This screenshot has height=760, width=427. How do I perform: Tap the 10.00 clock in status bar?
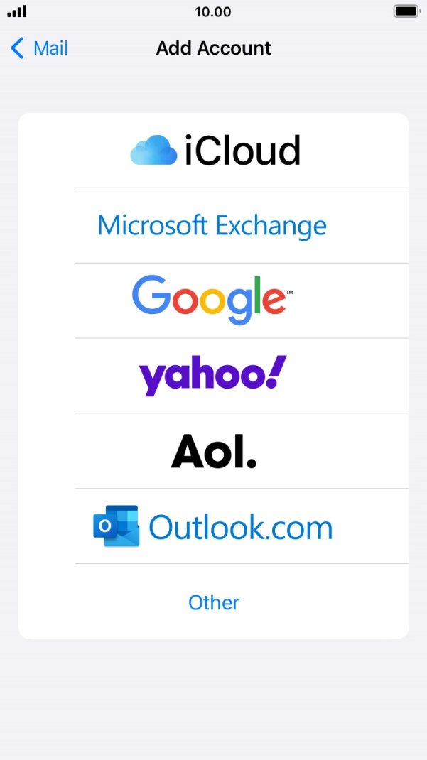212,11
